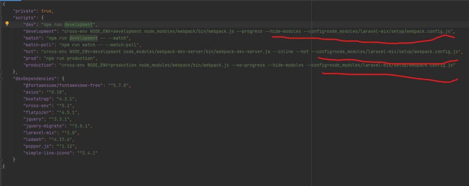Click fold end marker at final closing brace
This screenshot has height=186, width=469.
tap(1, 166)
